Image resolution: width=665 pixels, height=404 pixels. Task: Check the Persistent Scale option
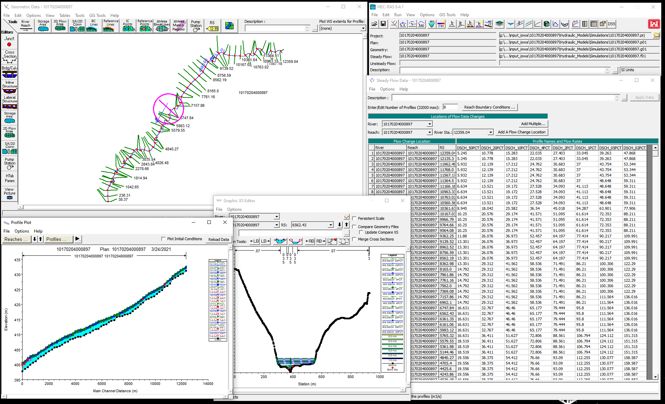pyautogui.click(x=354, y=218)
